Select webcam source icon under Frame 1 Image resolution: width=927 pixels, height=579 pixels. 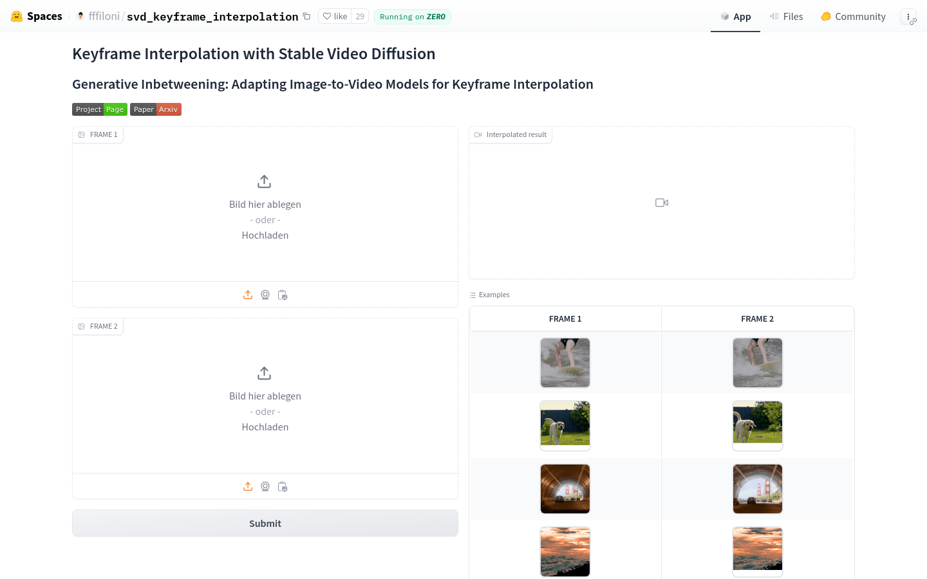click(265, 295)
